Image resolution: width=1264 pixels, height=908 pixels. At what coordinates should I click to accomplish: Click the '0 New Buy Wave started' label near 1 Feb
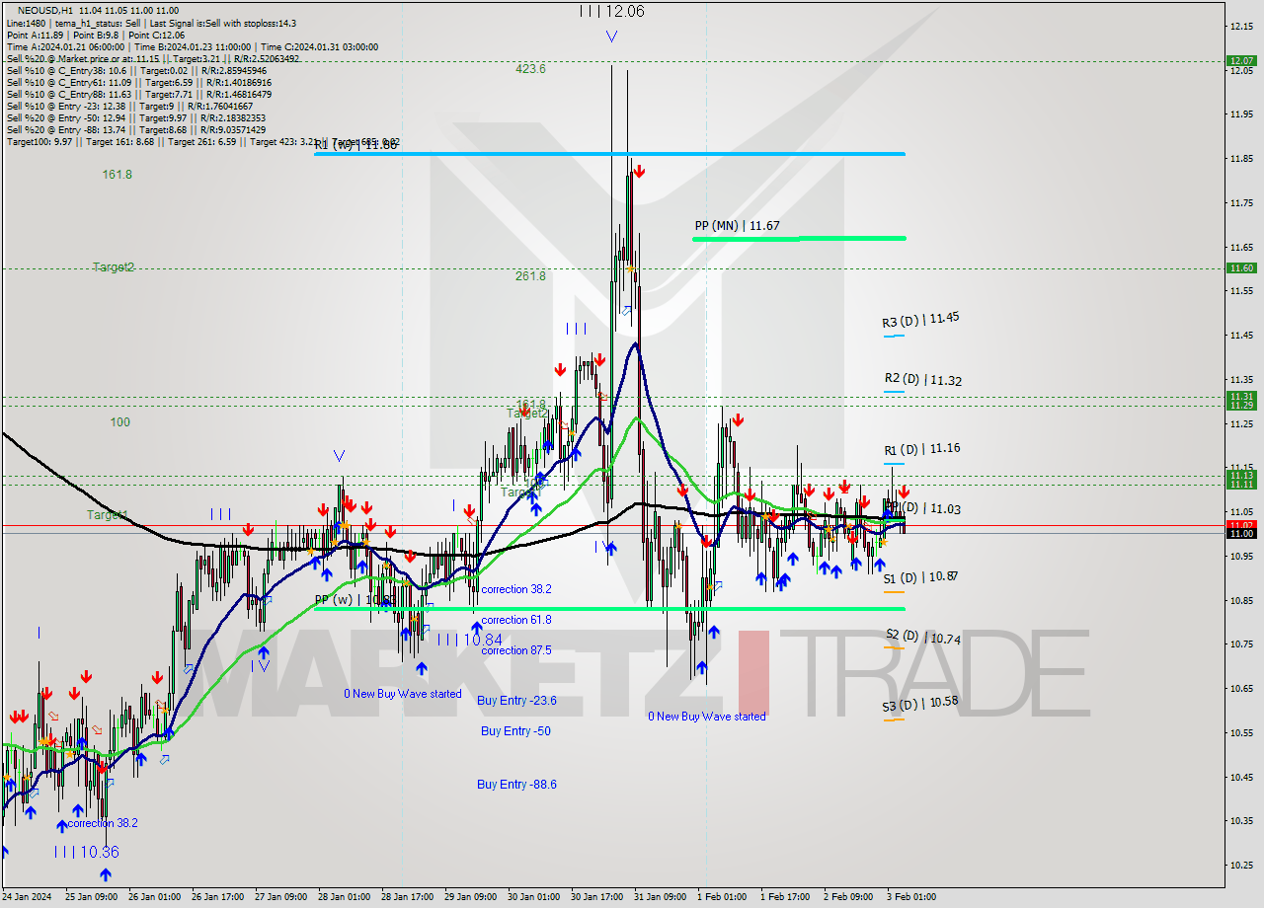[706, 717]
